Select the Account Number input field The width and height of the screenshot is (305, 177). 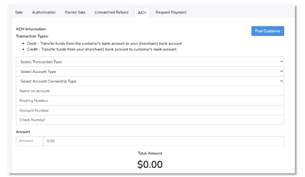[x=150, y=110]
